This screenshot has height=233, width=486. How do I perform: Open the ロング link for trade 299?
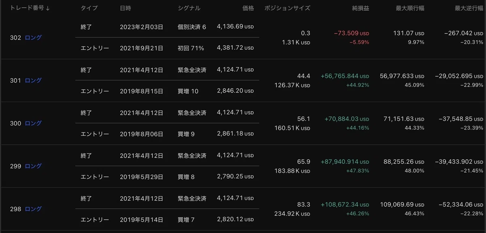(x=33, y=166)
